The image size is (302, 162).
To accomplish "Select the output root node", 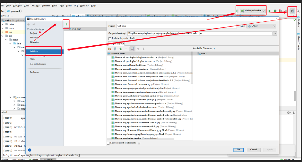I will point(118,54).
